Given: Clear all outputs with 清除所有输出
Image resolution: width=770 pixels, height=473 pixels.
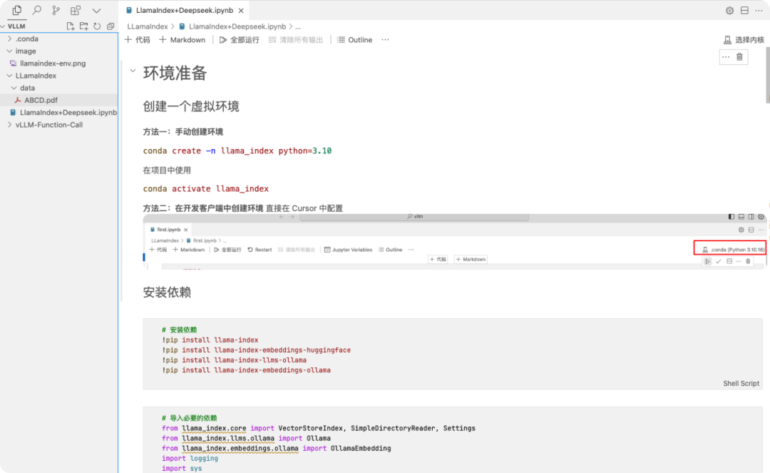Looking at the screenshot, I should tap(296, 40).
